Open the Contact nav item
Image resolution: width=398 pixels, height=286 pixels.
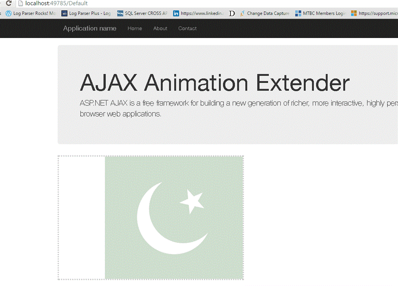point(187,28)
